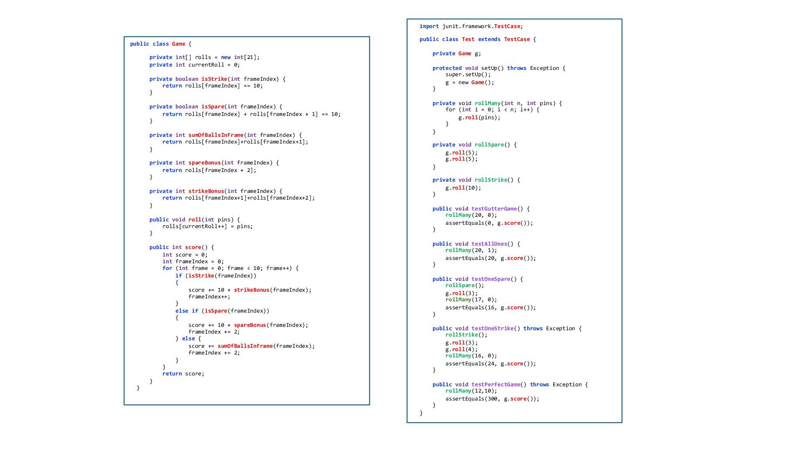Click the rollMany method declaration
The image size is (804, 452).
487,103
